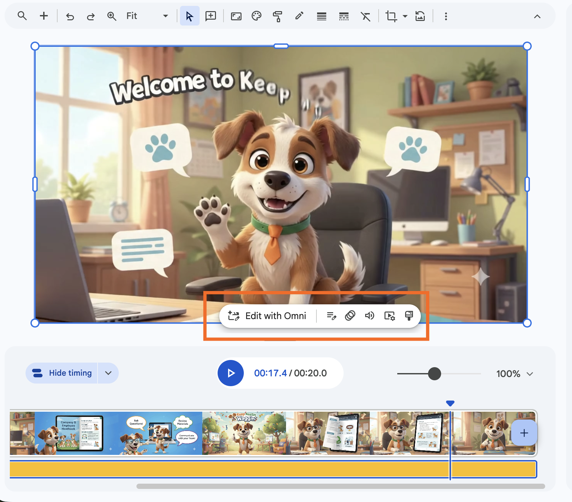Image resolution: width=572 pixels, height=502 pixels.
Task: Select the Keep Austin Waggin' scene thumbnail
Action: 244,433
